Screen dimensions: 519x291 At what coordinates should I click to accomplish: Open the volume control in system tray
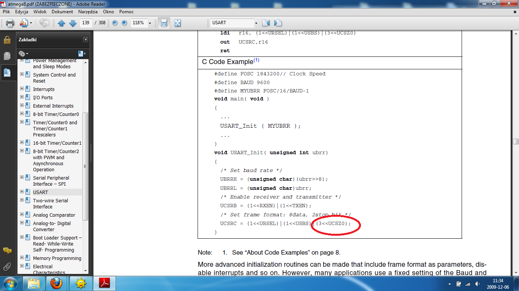coord(477,283)
